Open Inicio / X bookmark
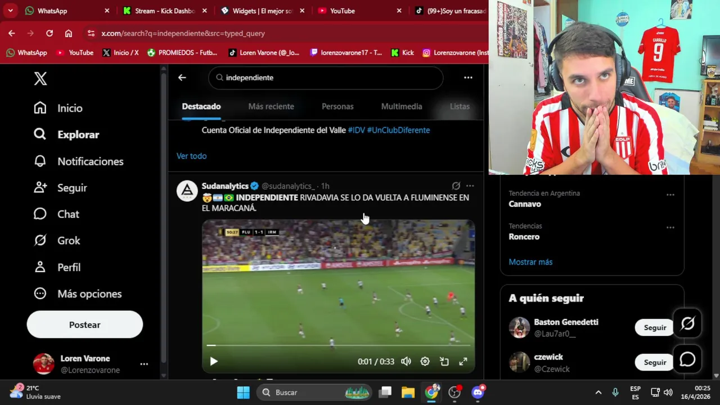The image size is (720, 405). point(120,52)
